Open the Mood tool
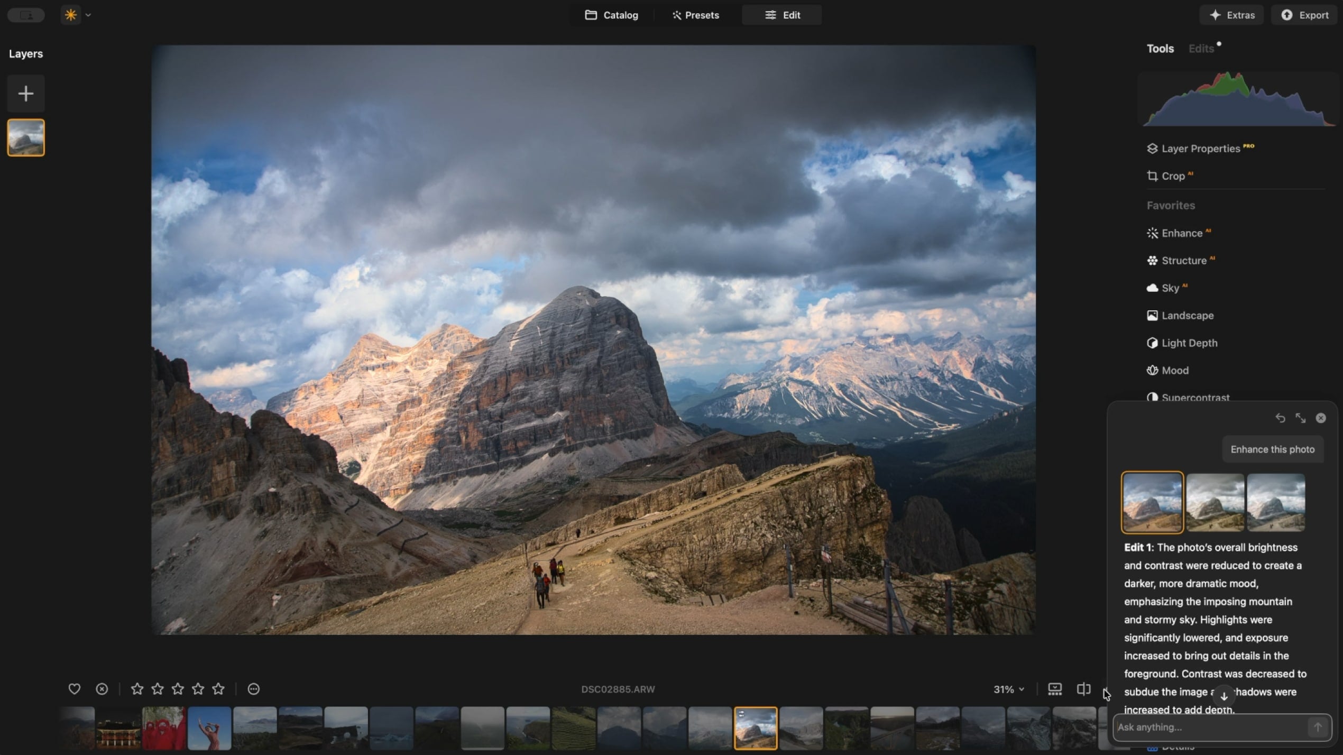1343x755 pixels. pyautogui.click(x=1175, y=370)
